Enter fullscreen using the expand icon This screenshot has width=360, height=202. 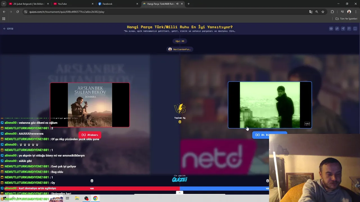355,29
